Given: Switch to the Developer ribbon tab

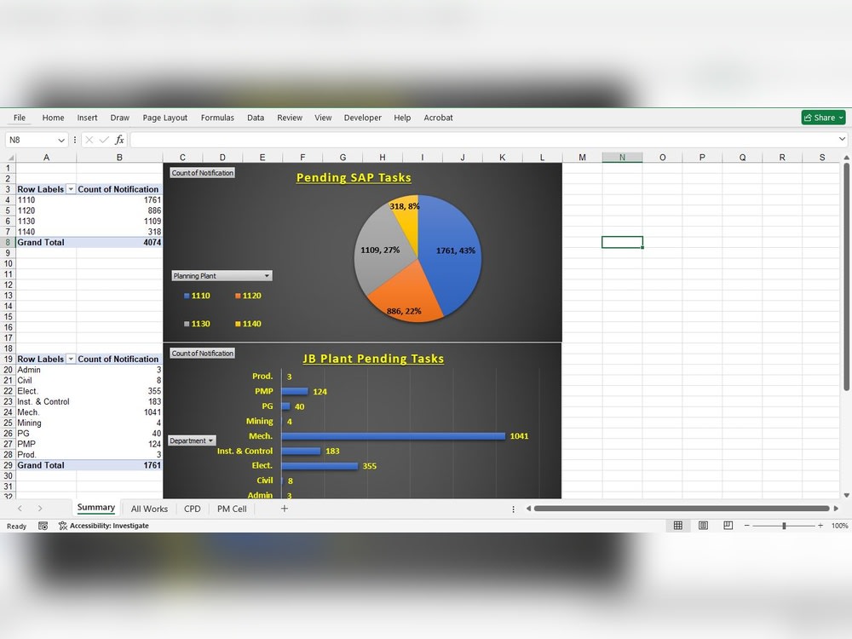Looking at the screenshot, I should tap(362, 118).
